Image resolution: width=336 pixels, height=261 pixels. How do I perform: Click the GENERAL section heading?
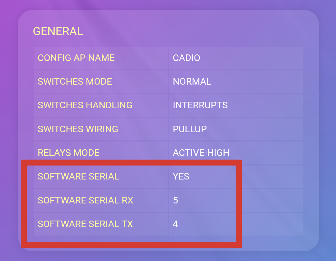tap(58, 31)
